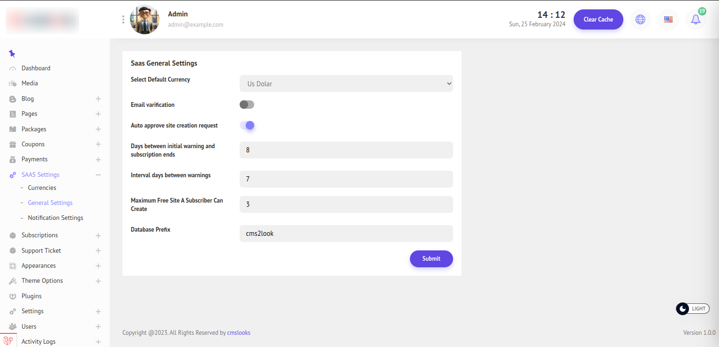Click the pin icon in sidebar
This screenshot has width=719, height=347.
[x=12, y=53]
